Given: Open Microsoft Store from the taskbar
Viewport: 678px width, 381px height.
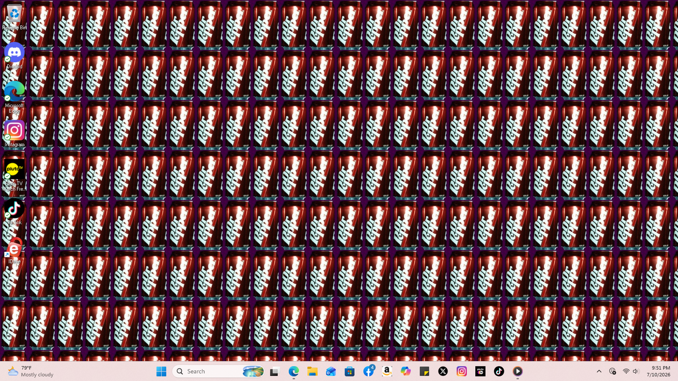Looking at the screenshot, I should [349, 371].
